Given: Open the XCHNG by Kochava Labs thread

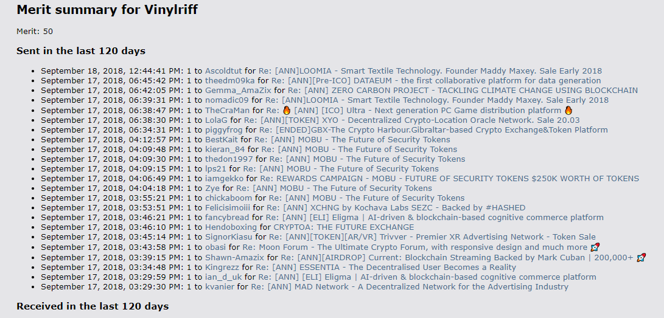Looking at the screenshot, I should pyautogui.click(x=396, y=207).
